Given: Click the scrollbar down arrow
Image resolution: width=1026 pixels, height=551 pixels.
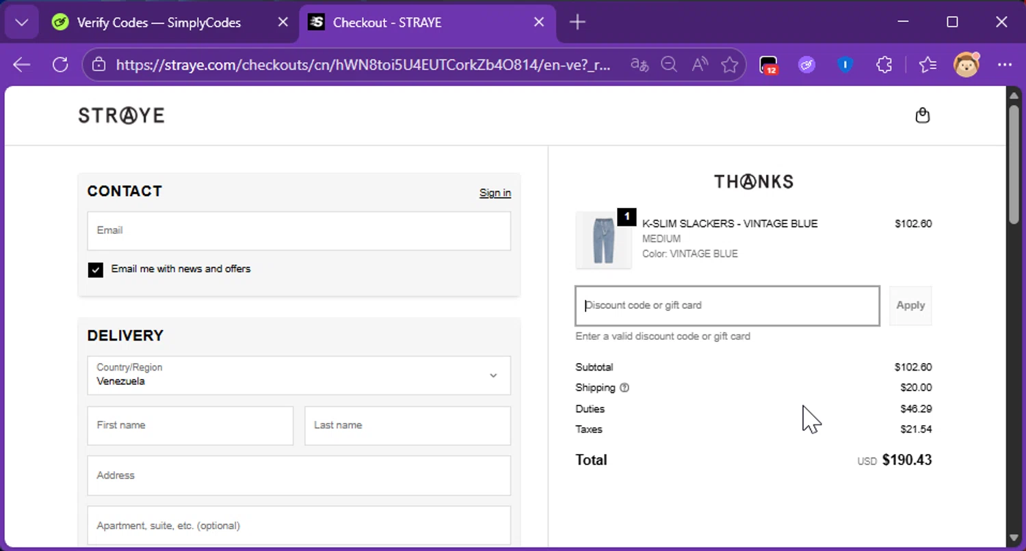Looking at the screenshot, I should point(1015,539).
